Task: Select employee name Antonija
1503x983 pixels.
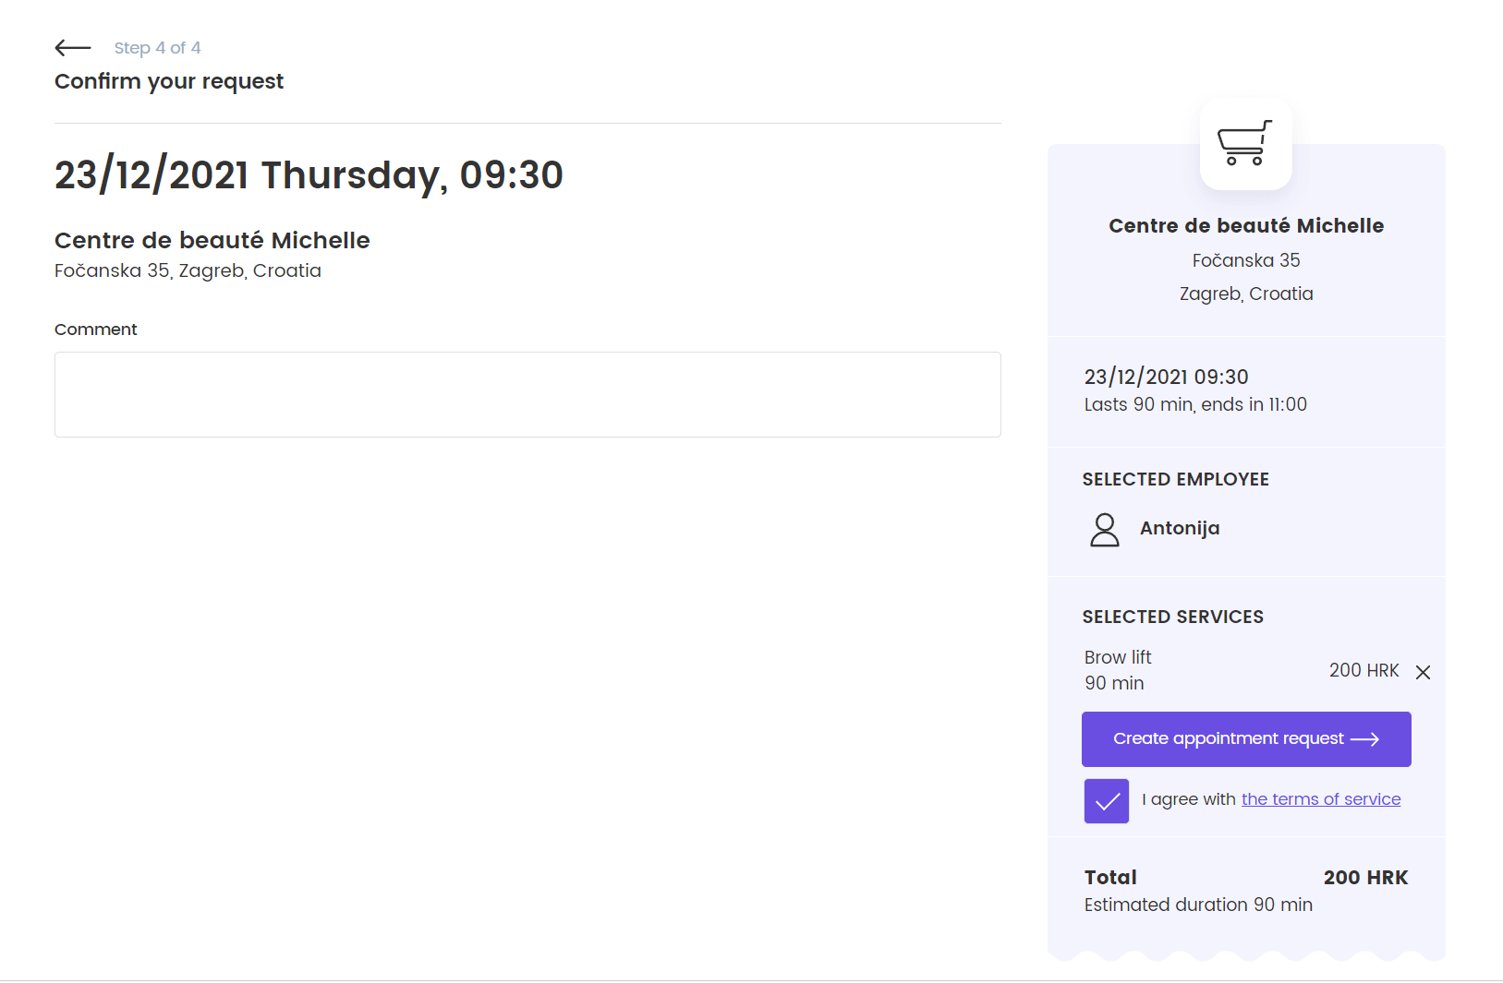Action: click(1179, 528)
